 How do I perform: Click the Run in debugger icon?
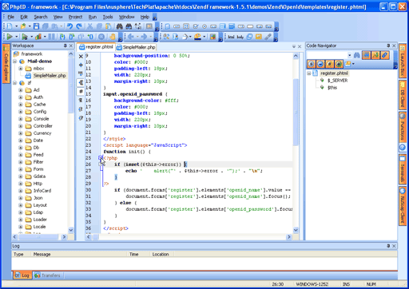point(25,37)
